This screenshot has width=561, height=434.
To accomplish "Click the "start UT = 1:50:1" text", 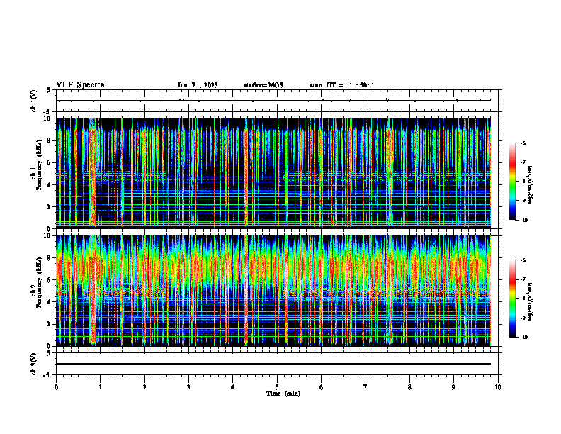I will 342,85.
